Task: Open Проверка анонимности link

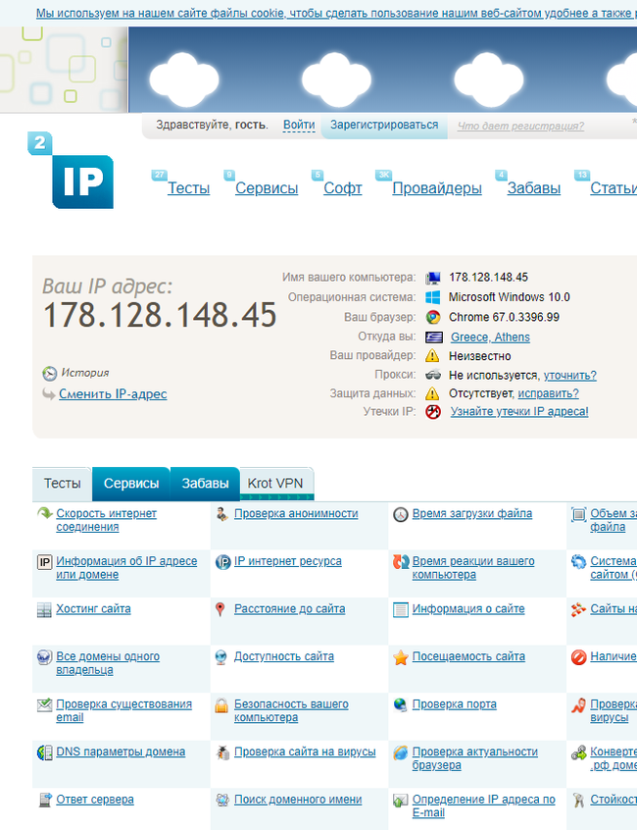Action: point(296,513)
